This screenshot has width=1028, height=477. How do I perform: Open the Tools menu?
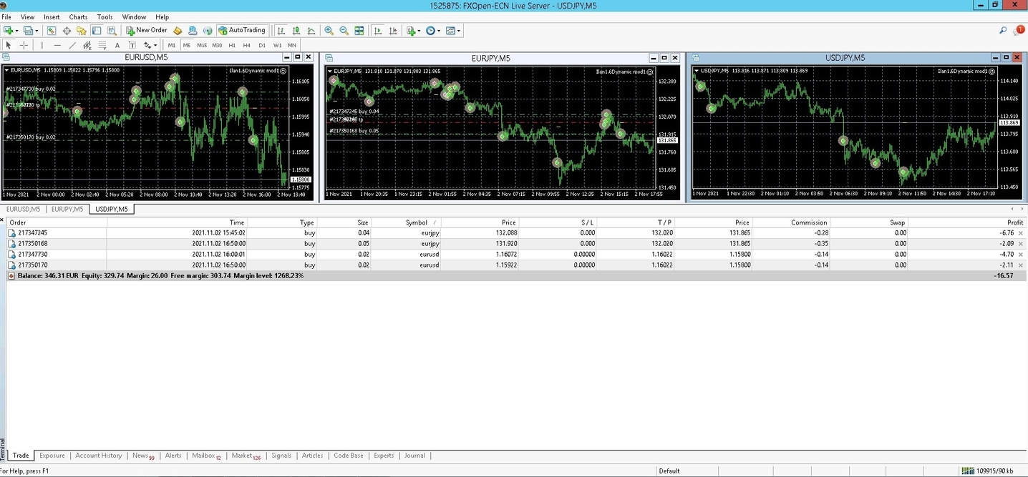pyautogui.click(x=105, y=17)
